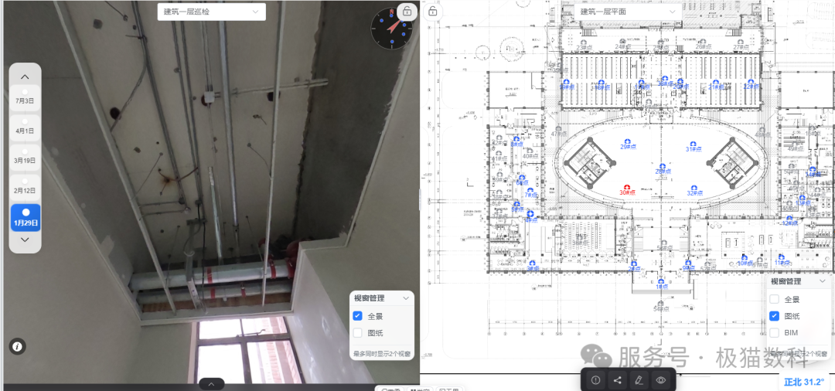Click the 正北 31.2° heading indicator

pos(806,382)
